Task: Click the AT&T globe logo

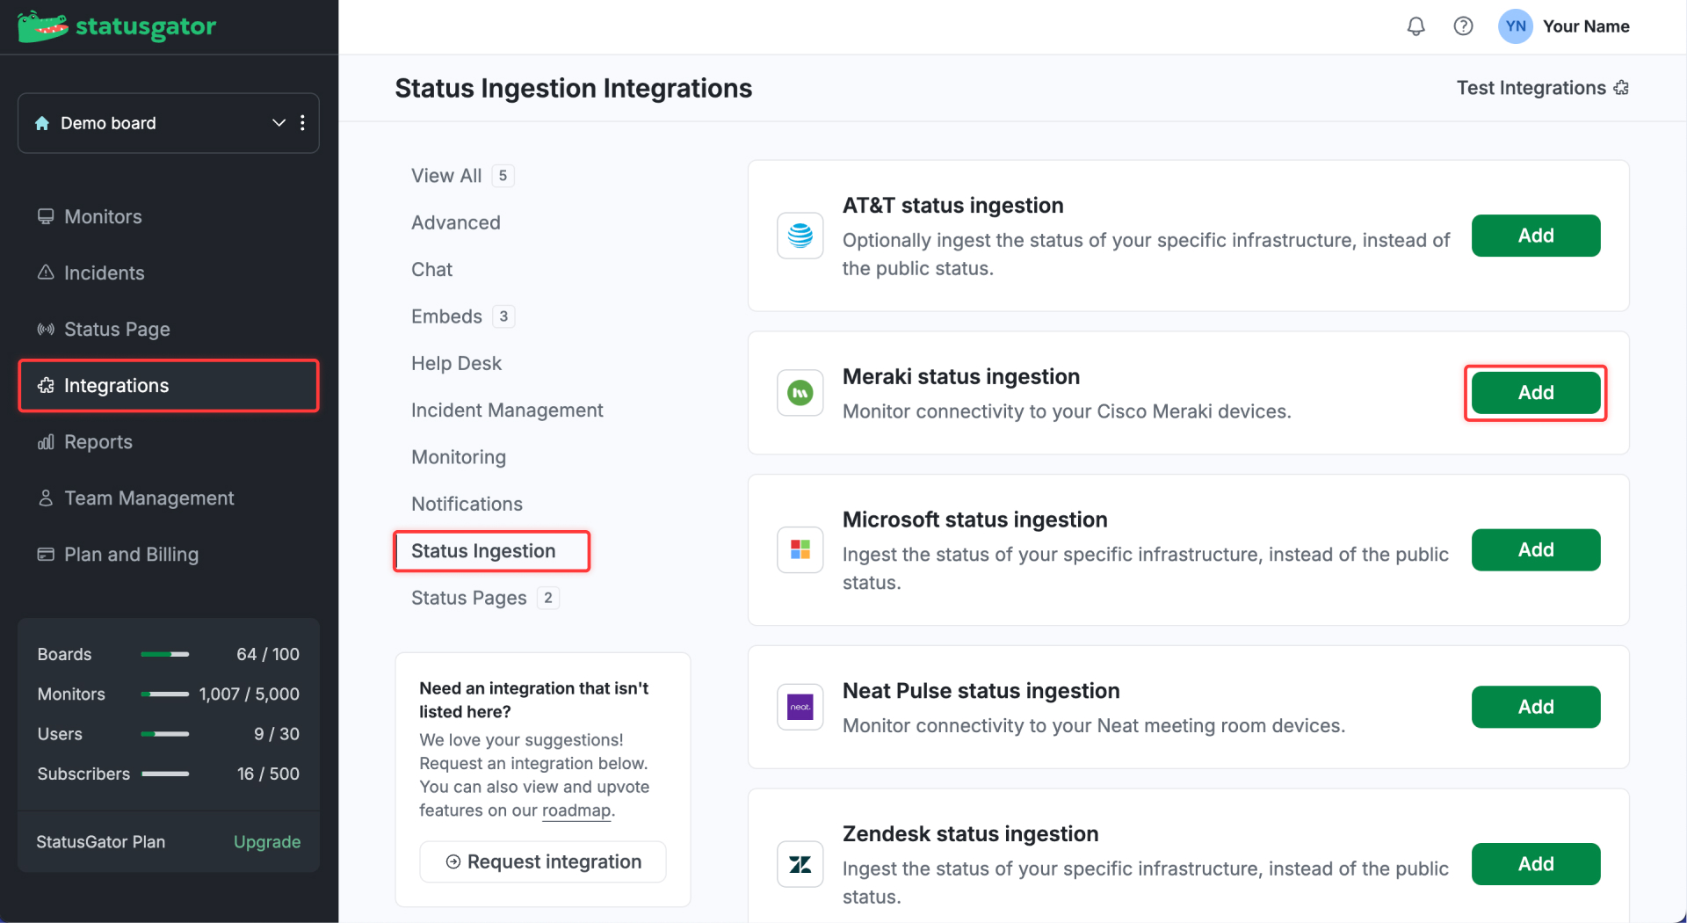Action: point(800,236)
